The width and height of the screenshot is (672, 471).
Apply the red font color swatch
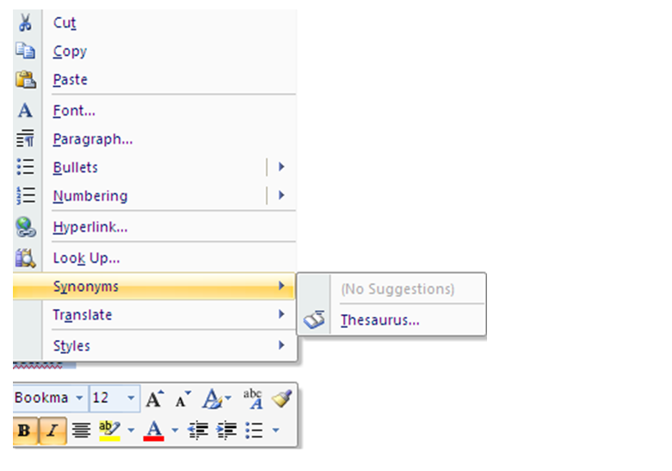154,430
